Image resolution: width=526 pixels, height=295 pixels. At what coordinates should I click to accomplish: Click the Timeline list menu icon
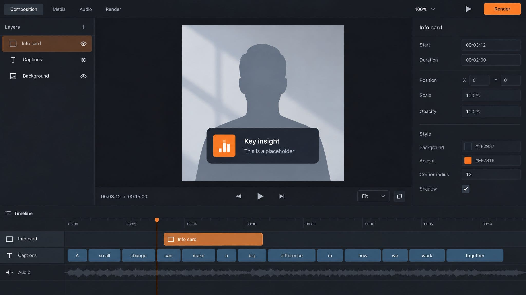(x=8, y=213)
